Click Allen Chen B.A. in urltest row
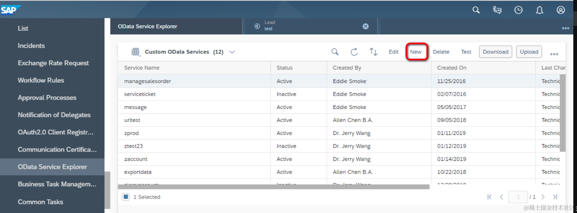The image size is (577, 213). pos(353,120)
